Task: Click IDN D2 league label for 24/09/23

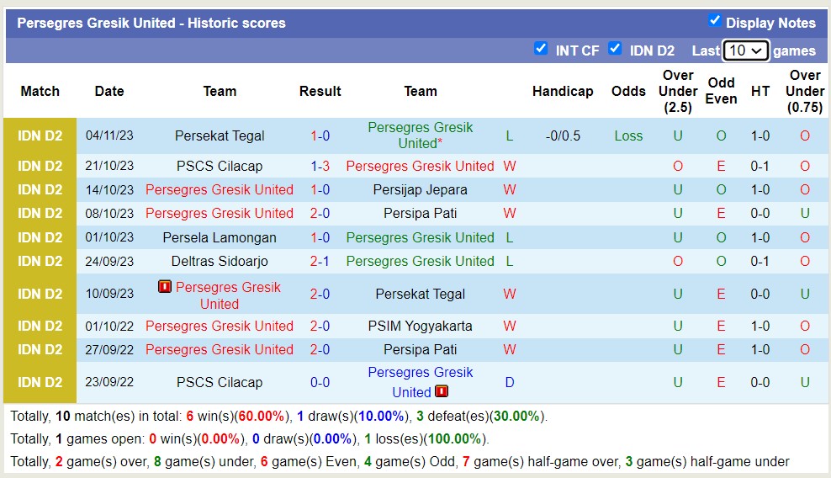Action: coord(40,261)
